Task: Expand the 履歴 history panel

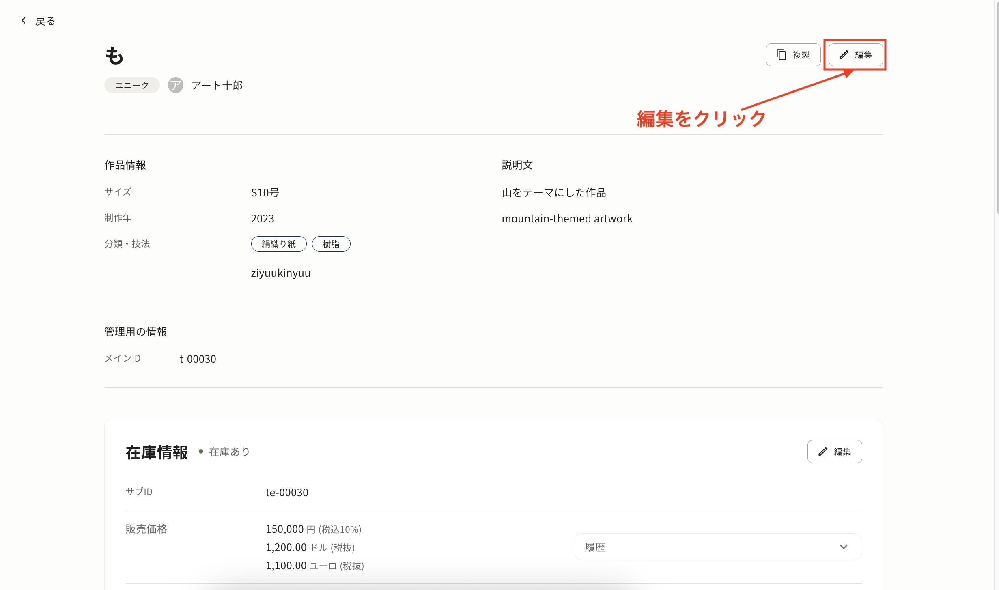Action: tap(717, 547)
